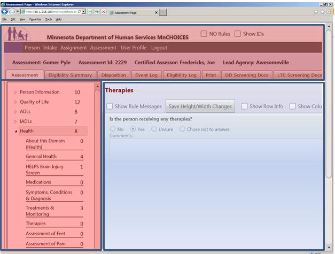Open the View menu
The height and width of the screenshot is (254, 335).
[x=22, y=19]
